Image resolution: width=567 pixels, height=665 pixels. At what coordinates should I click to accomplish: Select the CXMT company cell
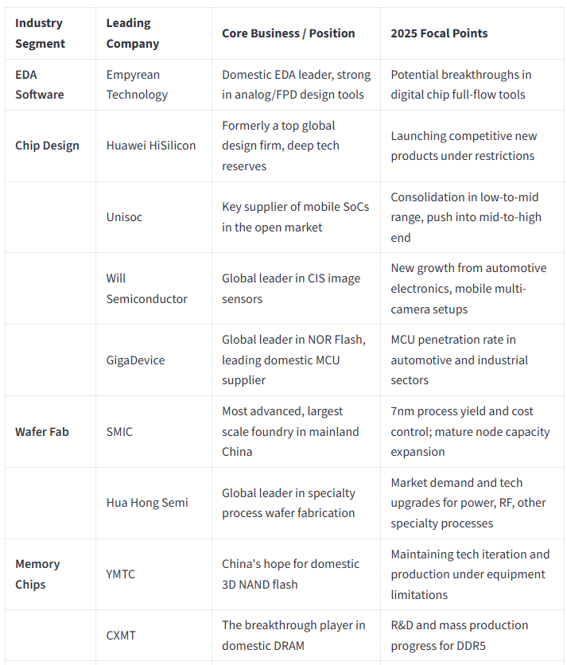(121, 636)
